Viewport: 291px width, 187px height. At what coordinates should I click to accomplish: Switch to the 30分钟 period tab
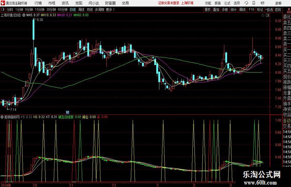click(51, 10)
